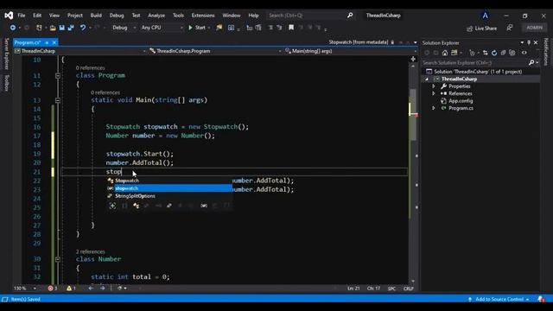Open the Extensions menu

[x=203, y=16]
